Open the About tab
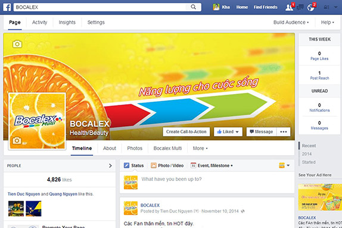The image size is (342, 228). [x=110, y=148]
